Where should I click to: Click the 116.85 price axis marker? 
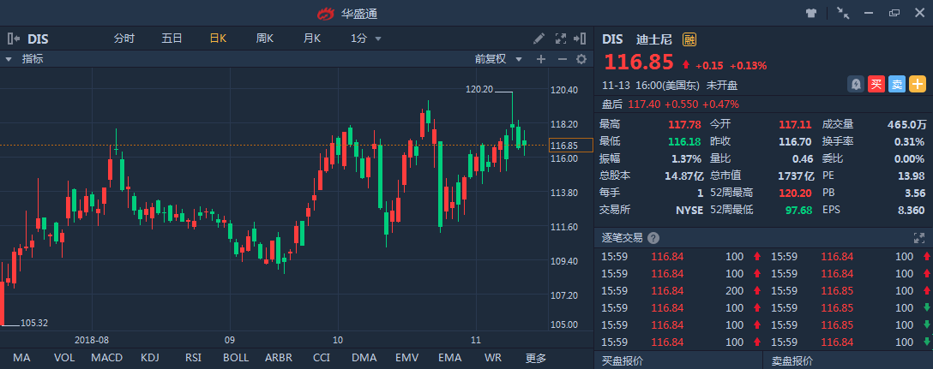(570, 146)
